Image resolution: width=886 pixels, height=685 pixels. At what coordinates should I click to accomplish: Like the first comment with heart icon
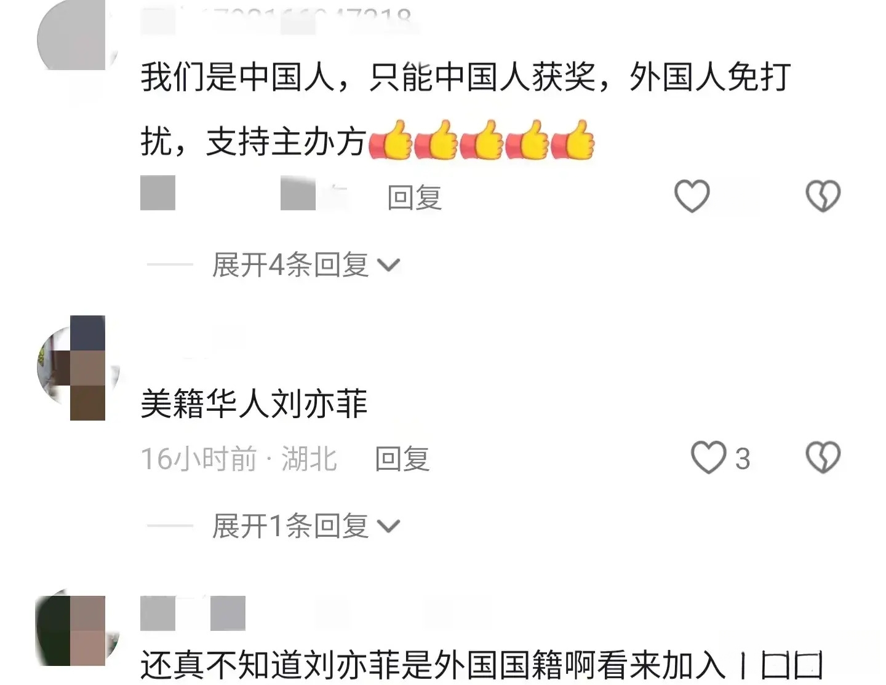[692, 196]
